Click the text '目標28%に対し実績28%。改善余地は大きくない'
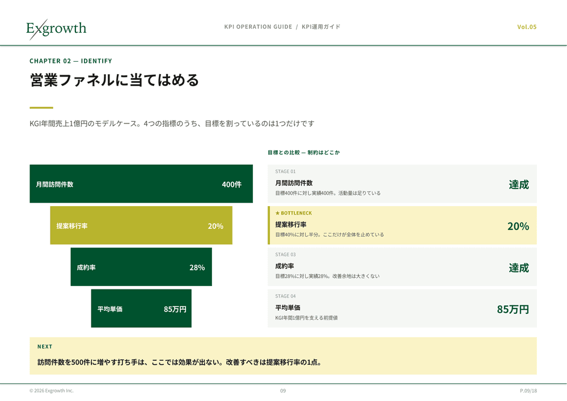Viewport: 567px width, 401px height. (327, 276)
